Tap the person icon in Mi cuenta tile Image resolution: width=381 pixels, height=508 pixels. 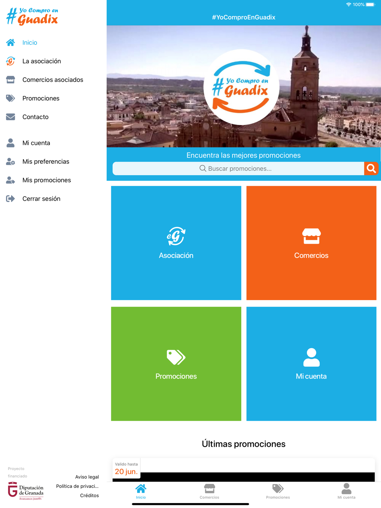point(311,357)
